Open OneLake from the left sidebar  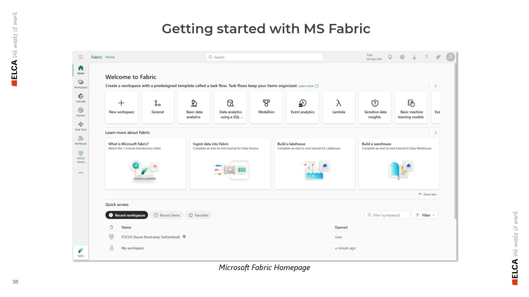pyautogui.click(x=81, y=98)
